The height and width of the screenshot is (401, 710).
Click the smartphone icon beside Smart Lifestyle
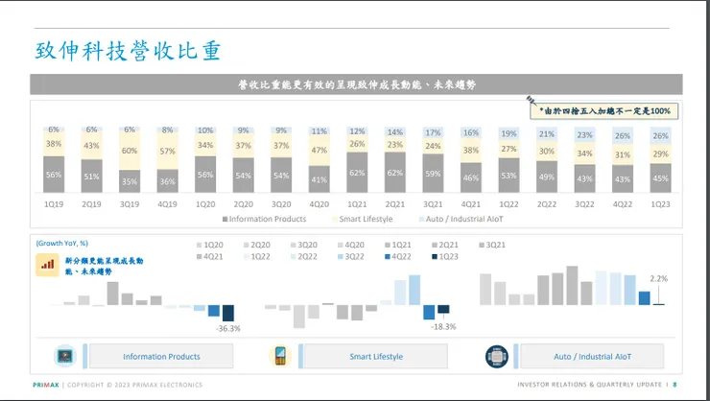point(280,356)
